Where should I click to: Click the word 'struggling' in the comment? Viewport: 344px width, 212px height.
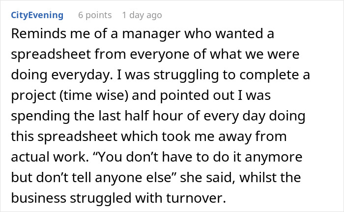pyautogui.click(x=186, y=75)
